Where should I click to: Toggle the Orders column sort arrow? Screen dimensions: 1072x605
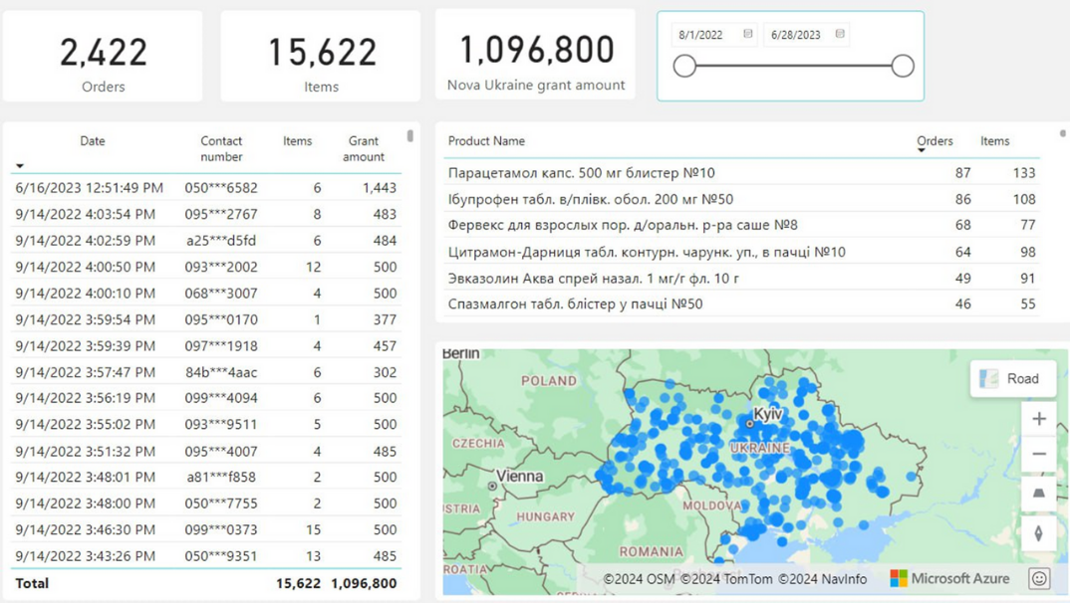click(x=921, y=150)
